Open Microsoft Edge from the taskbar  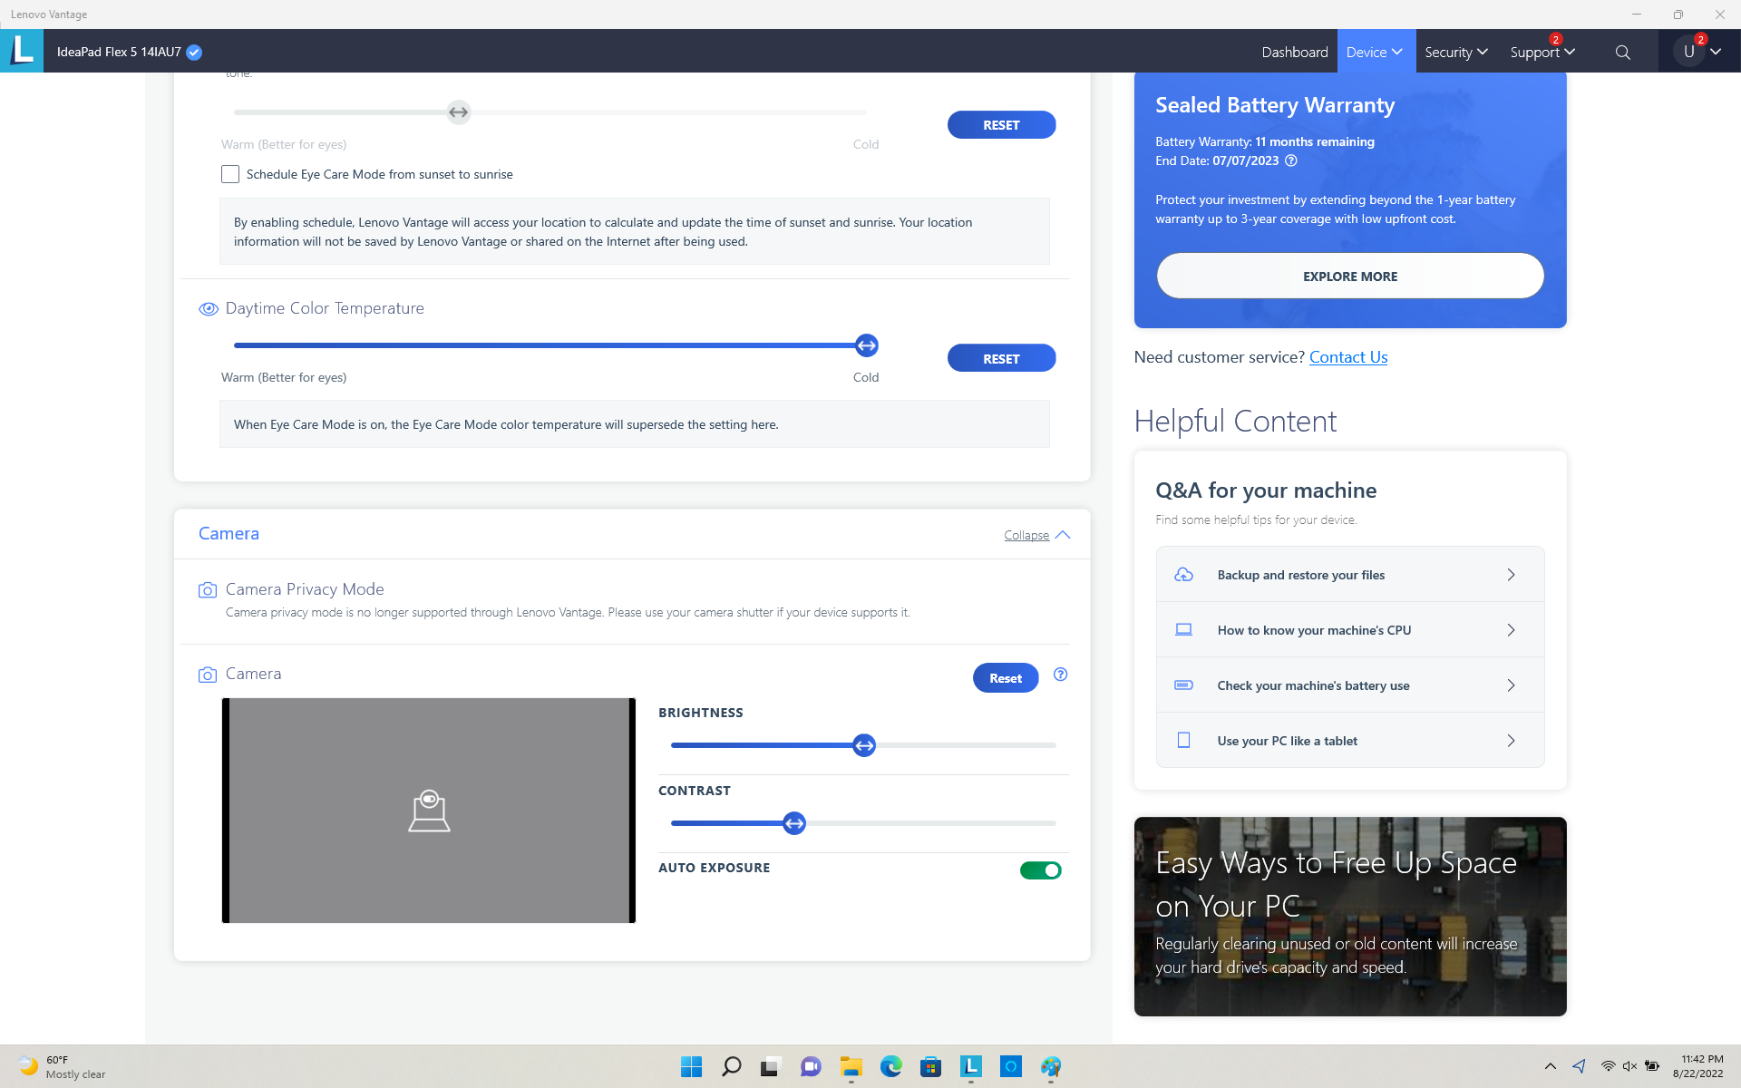890,1066
